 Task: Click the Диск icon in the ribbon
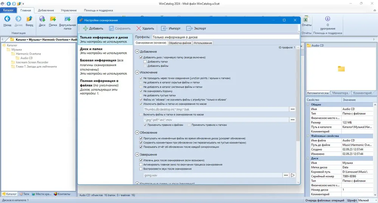pos(42,19)
